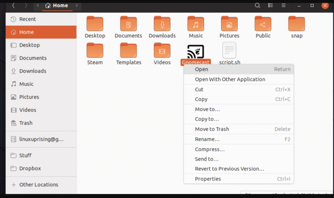
Task: Go forward with the right arrow
Action: coord(26,6)
